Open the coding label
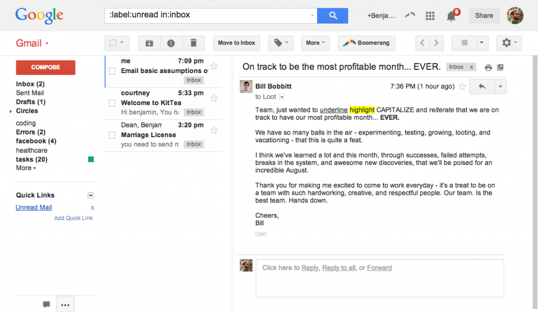538x312 pixels. pos(26,123)
